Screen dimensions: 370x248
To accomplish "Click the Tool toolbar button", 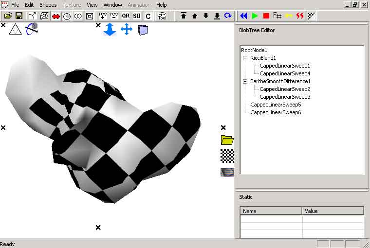I will coord(162,16).
